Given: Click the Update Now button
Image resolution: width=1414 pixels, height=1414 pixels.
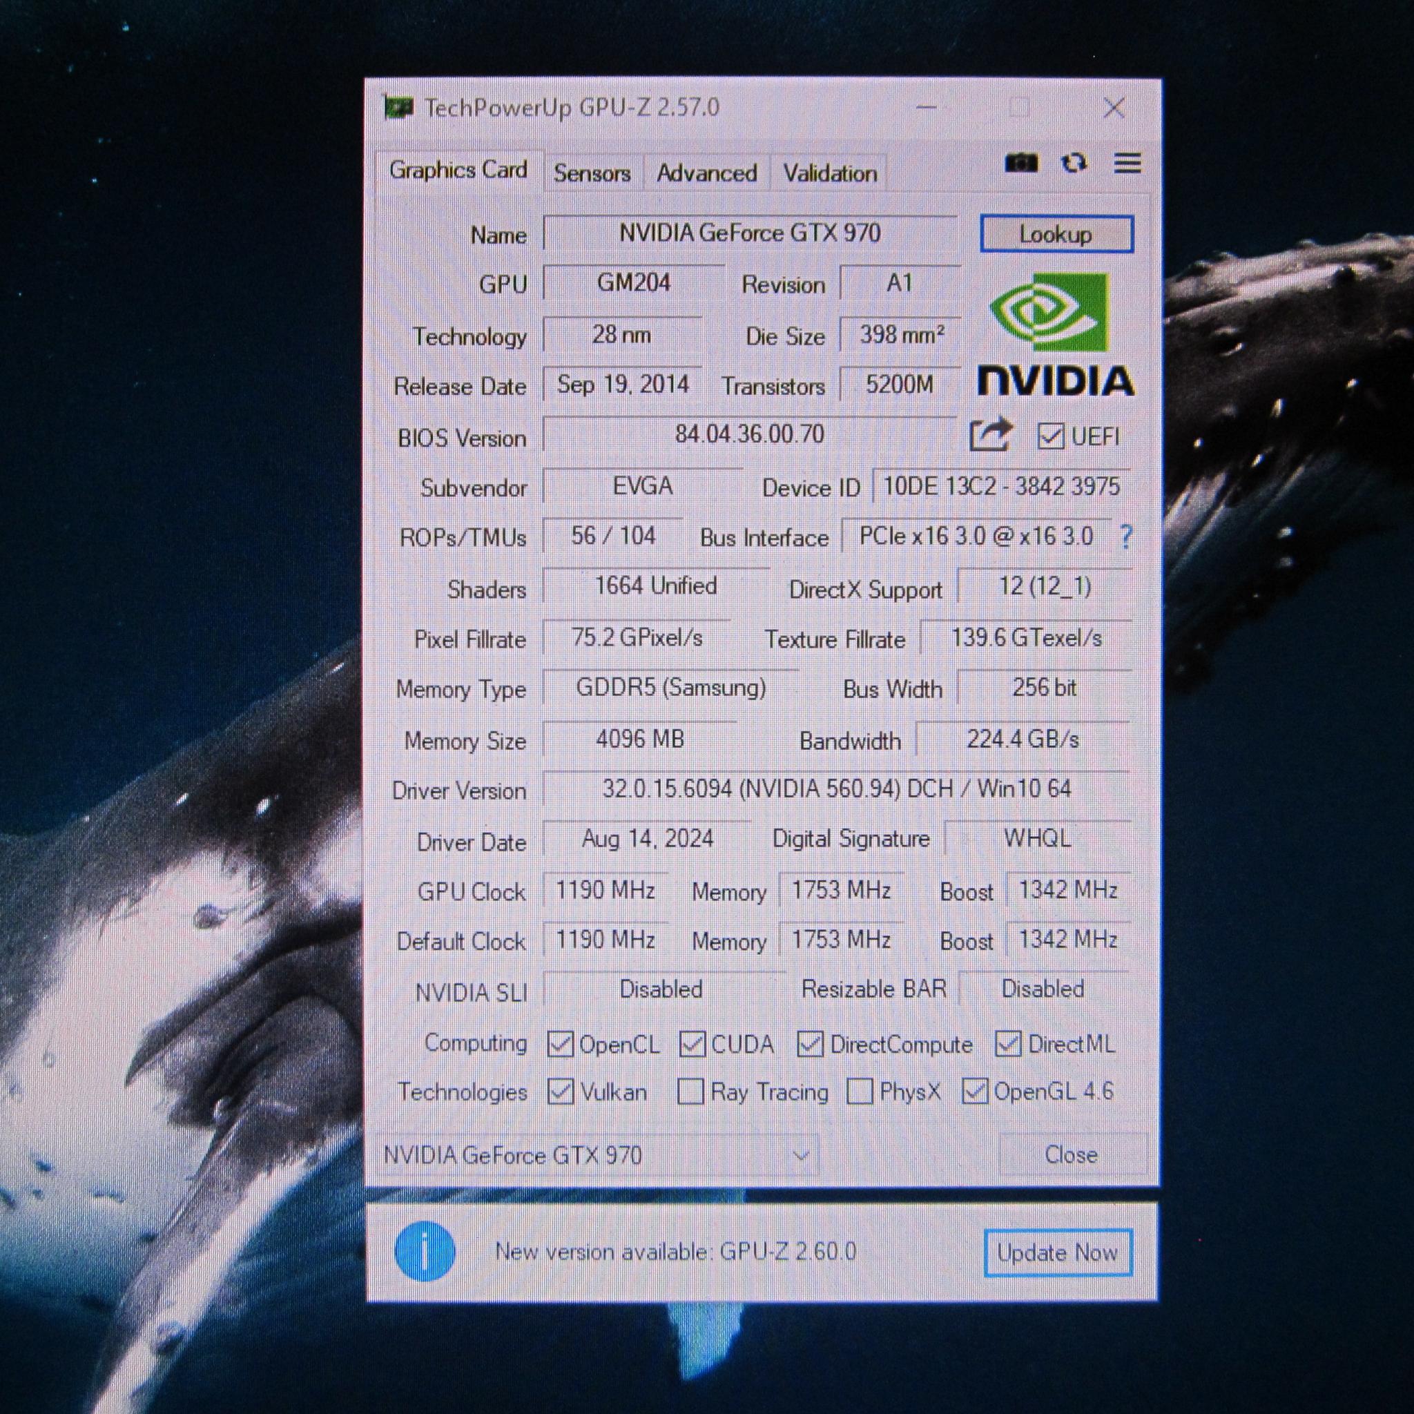Looking at the screenshot, I should pyautogui.click(x=1058, y=1252).
